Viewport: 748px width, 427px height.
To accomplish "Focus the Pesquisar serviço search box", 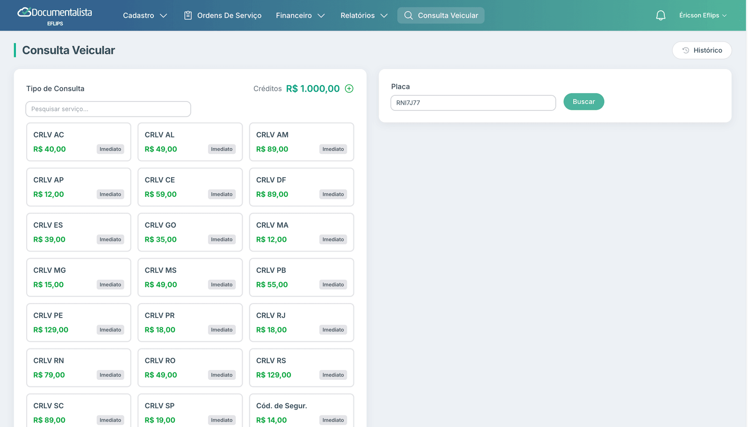I will pos(108,109).
